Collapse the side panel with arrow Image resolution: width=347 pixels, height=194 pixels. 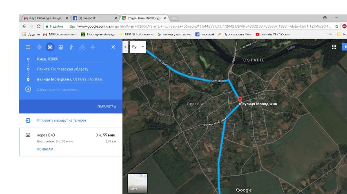125,47
